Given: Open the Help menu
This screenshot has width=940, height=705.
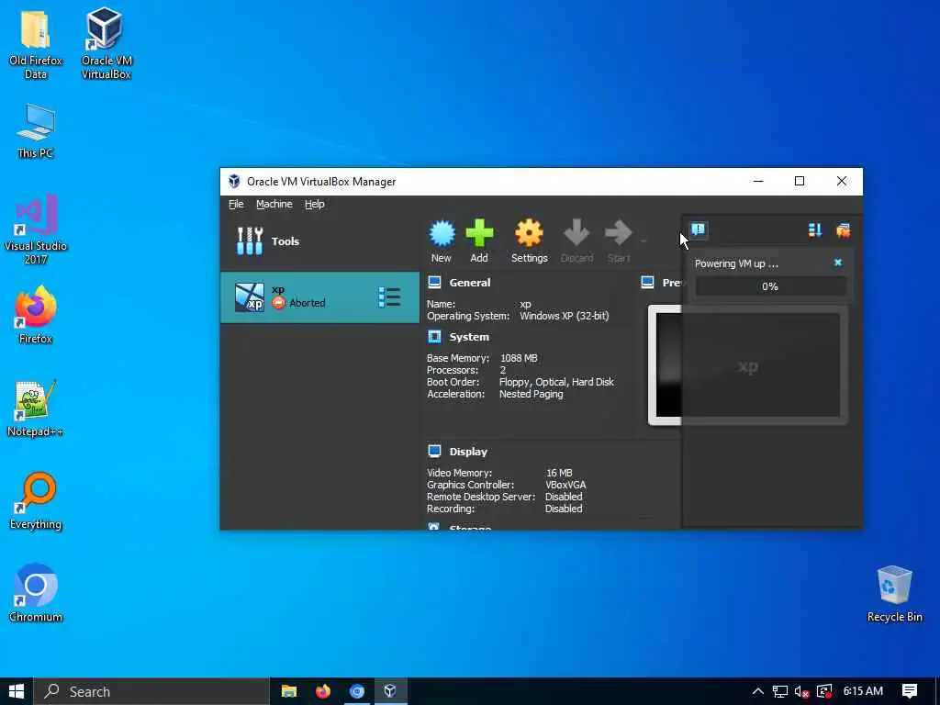Looking at the screenshot, I should coord(314,205).
